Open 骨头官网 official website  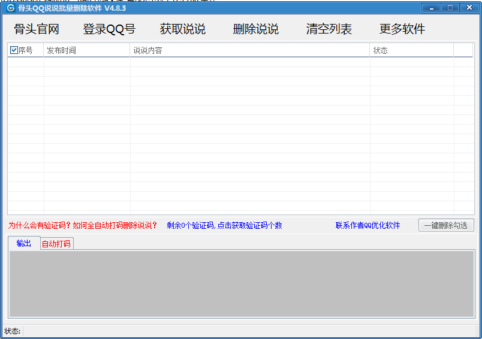(37, 29)
